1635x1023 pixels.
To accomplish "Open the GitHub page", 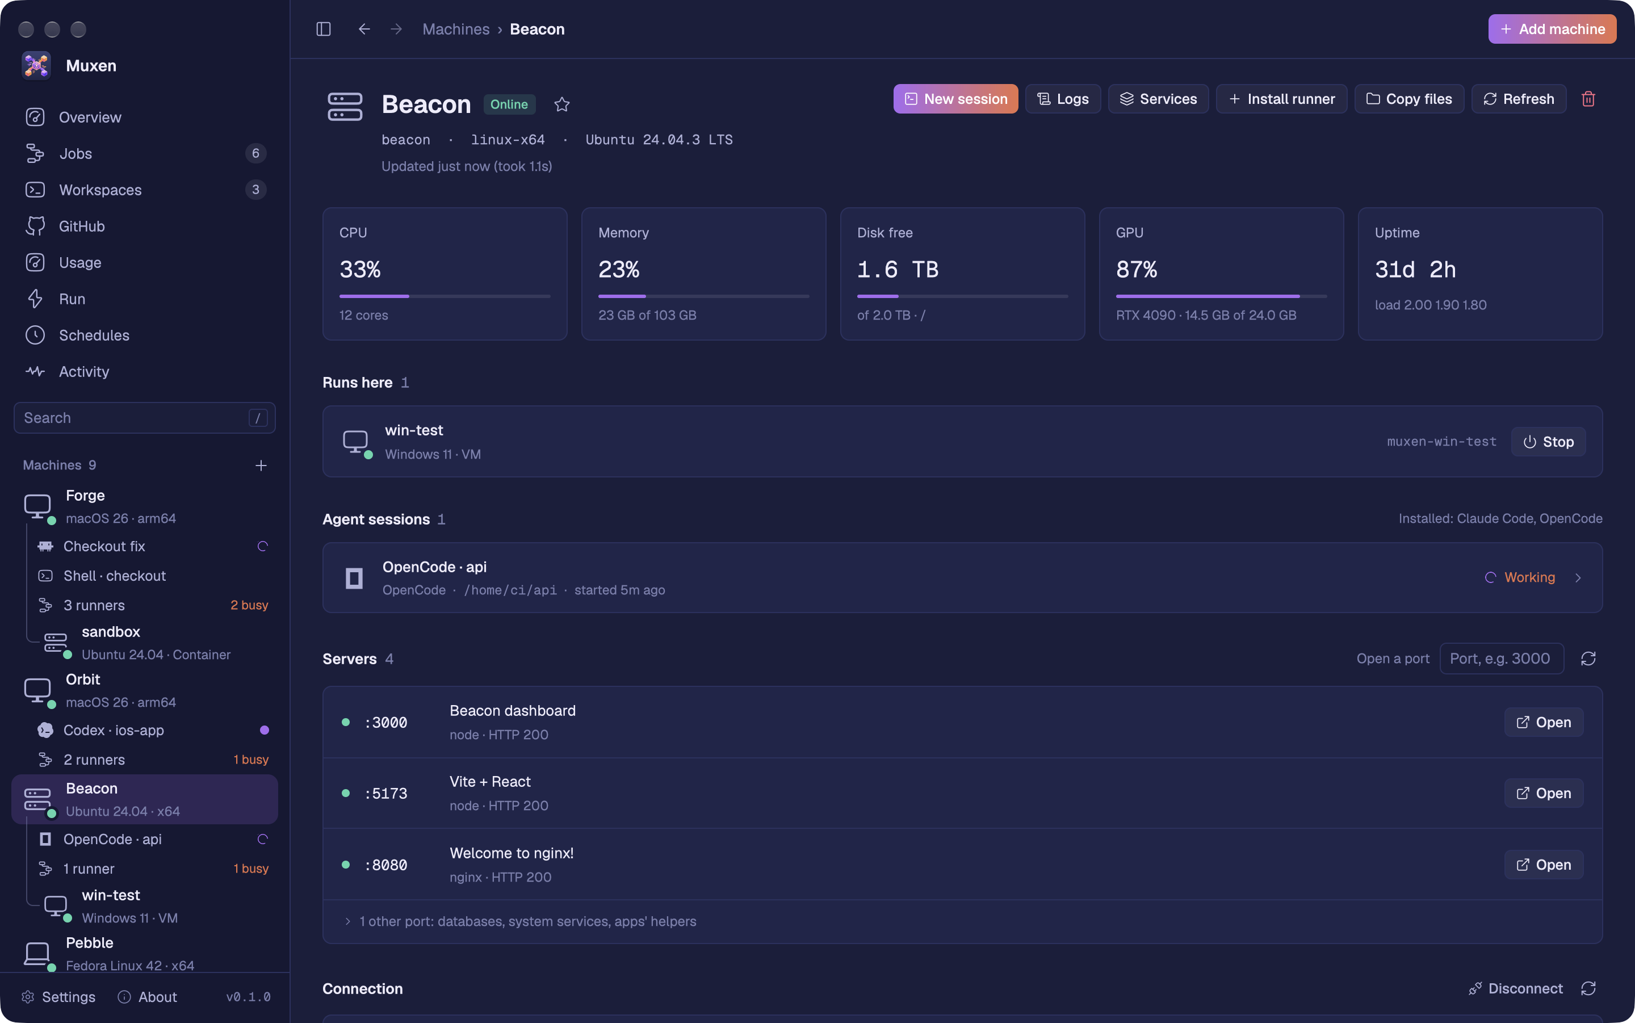I will (x=144, y=226).
